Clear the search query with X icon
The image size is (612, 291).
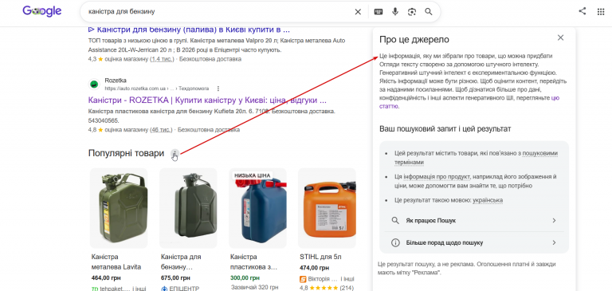358,12
